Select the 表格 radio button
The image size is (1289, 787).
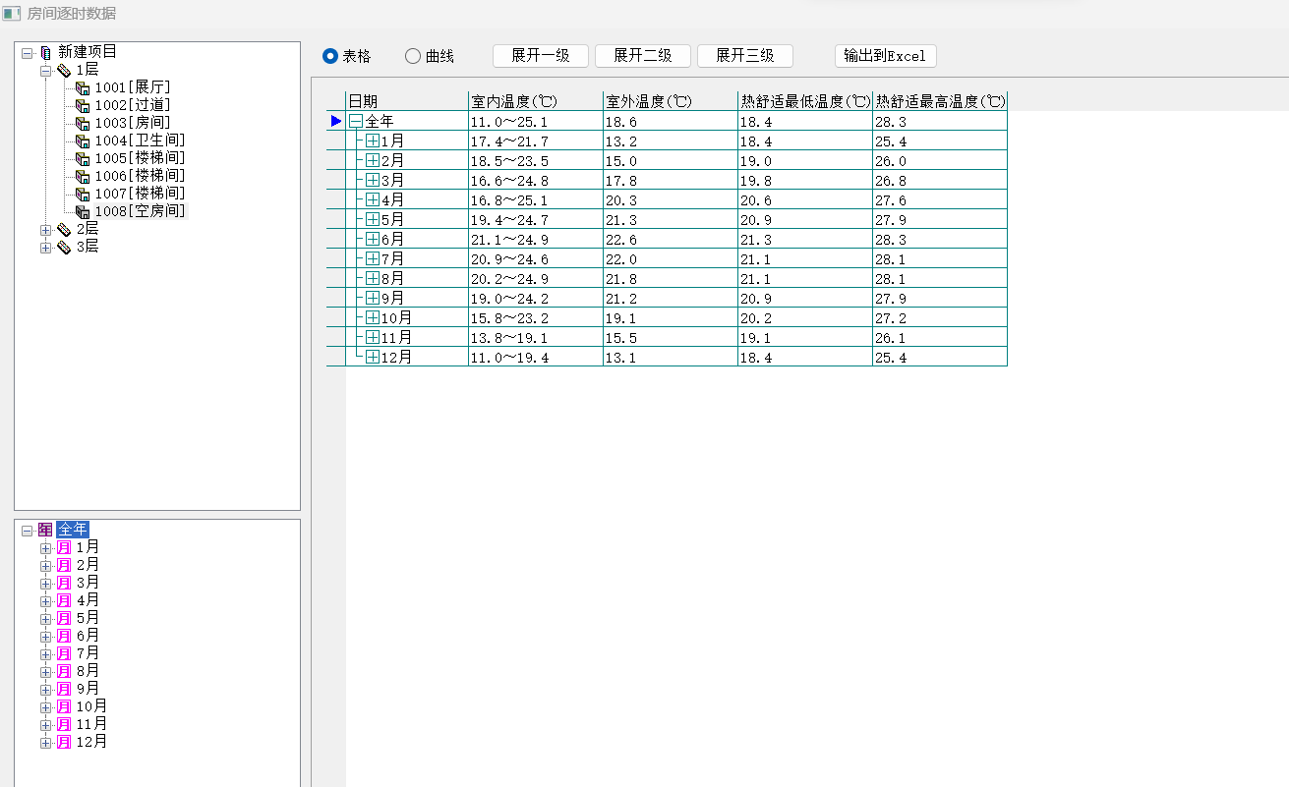330,56
